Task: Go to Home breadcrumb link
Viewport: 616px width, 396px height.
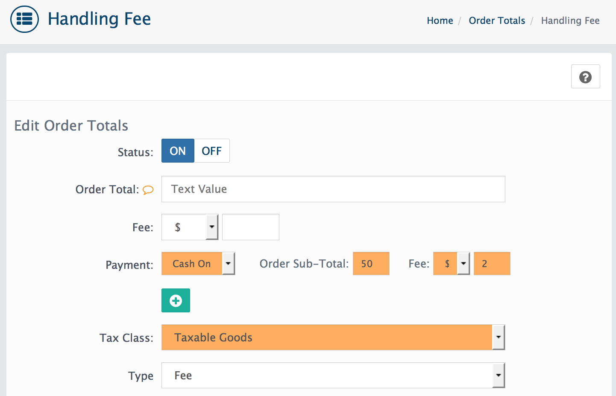Action: (440, 20)
